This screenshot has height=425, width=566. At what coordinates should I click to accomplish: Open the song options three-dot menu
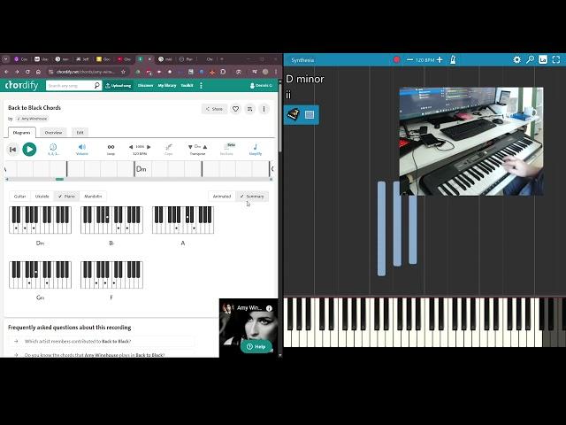tap(264, 109)
